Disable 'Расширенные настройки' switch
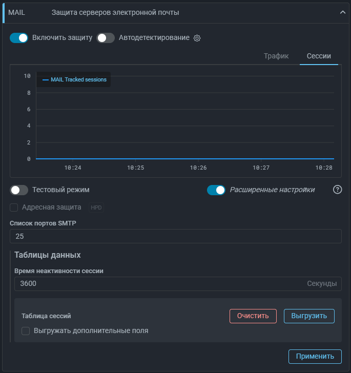351x373 pixels. [216, 190]
